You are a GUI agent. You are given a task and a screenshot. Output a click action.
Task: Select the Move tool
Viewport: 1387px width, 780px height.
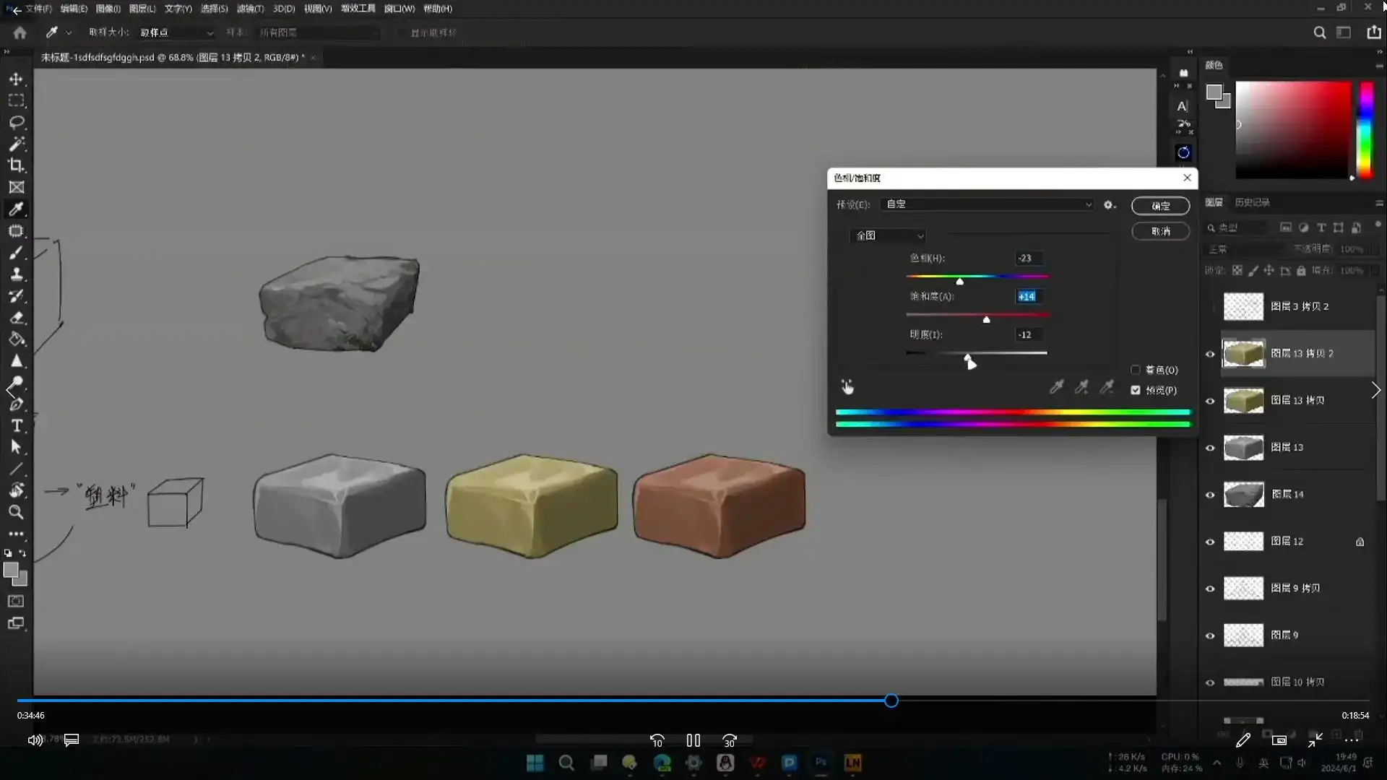[x=16, y=79]
